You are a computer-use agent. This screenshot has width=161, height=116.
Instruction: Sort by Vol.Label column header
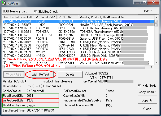(45, 17)
